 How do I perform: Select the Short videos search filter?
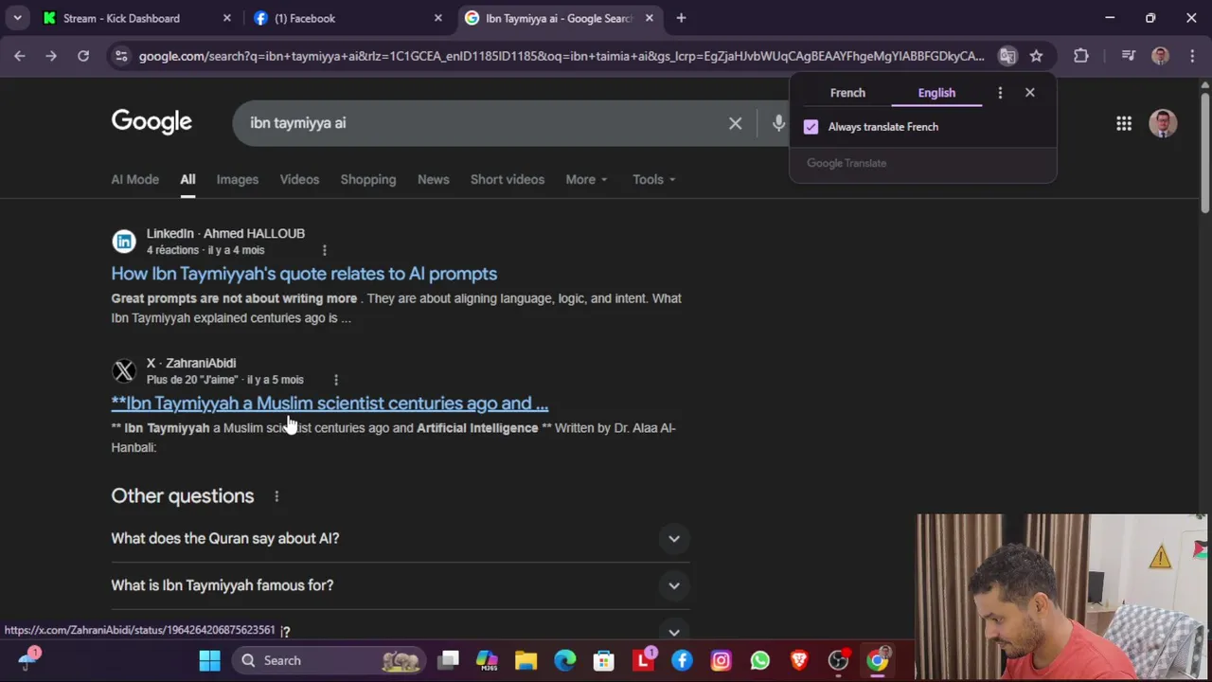coord(508,179)
